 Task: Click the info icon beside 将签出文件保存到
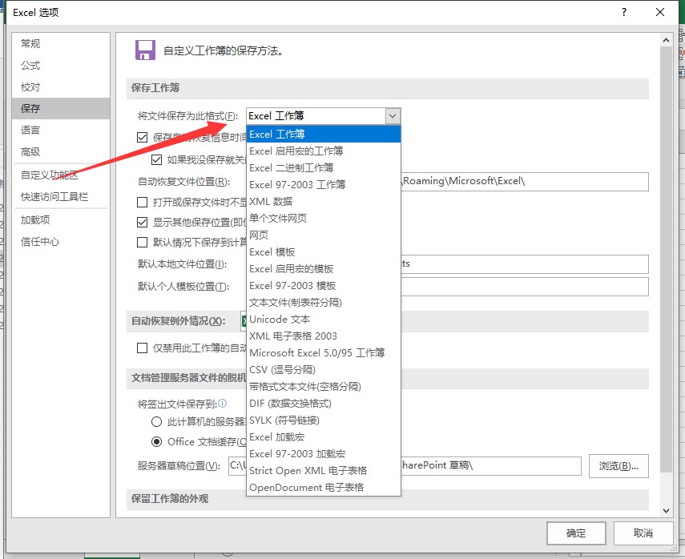(223, 404)
